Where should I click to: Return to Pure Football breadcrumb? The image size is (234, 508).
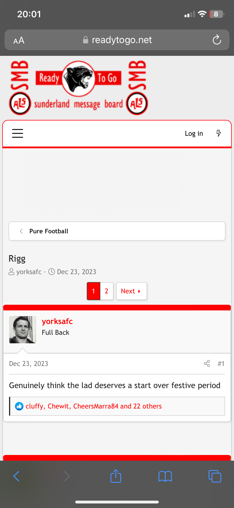49,231
